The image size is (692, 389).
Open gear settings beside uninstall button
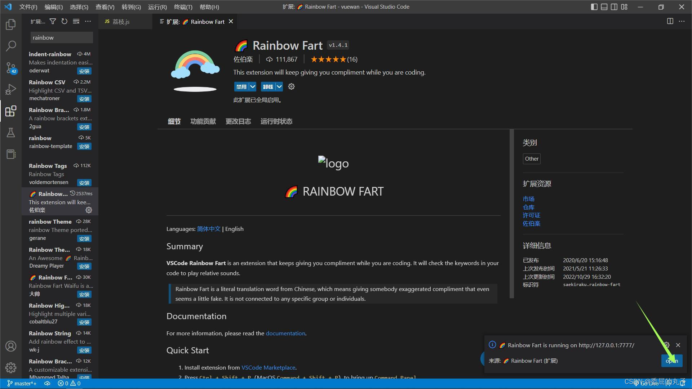[292, 86]
